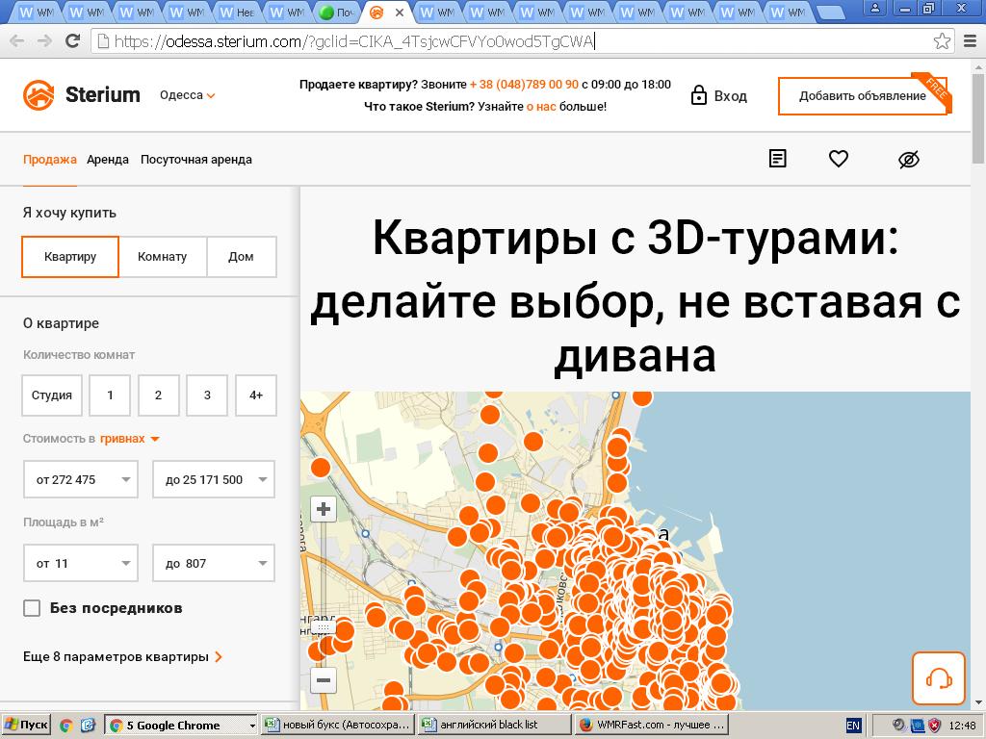Switch to the Посуточная аренда tab
Screen dimensions: 986x739
tap(196, 160)
